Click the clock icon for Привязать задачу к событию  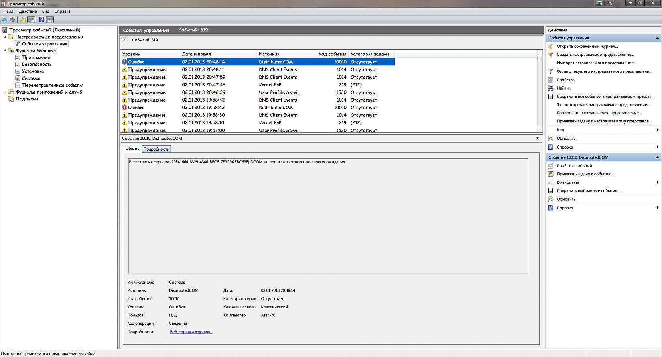[x=551, y=174]
